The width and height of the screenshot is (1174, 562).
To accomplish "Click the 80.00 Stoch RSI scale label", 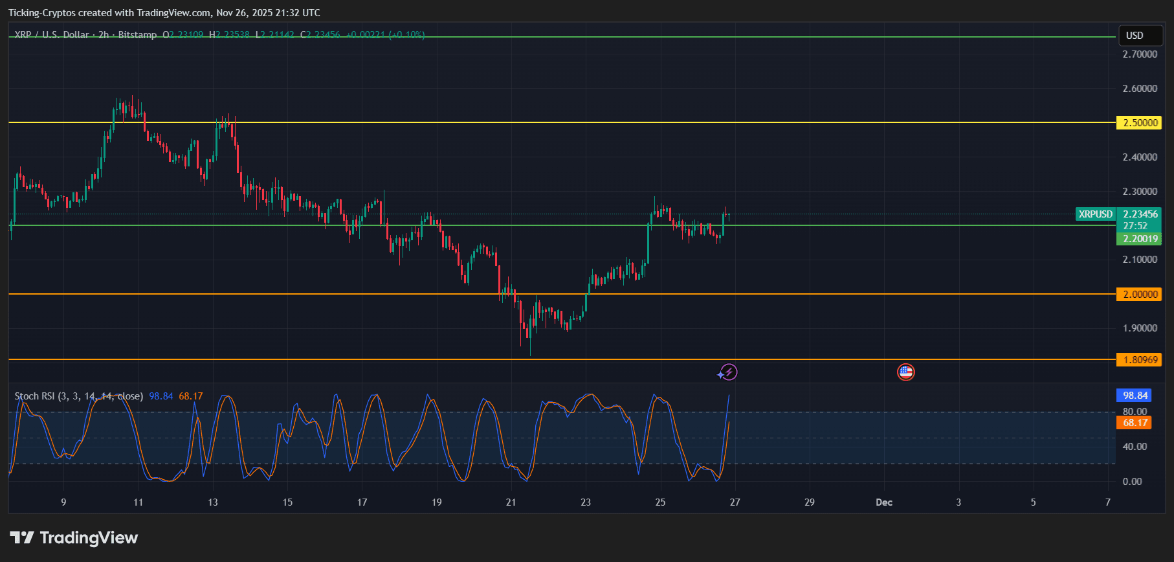I will tap(1135, 412).
